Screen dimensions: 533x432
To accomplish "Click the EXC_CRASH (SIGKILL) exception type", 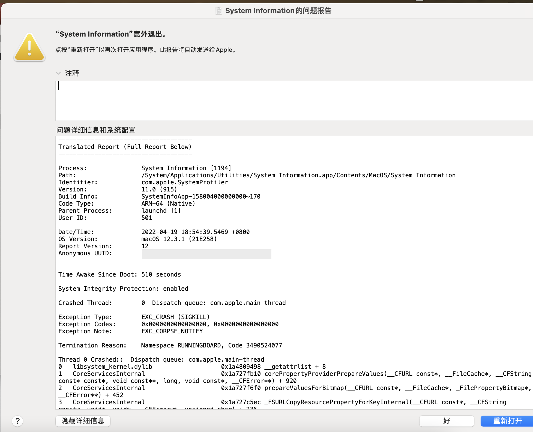I will (x=175, y=317).
